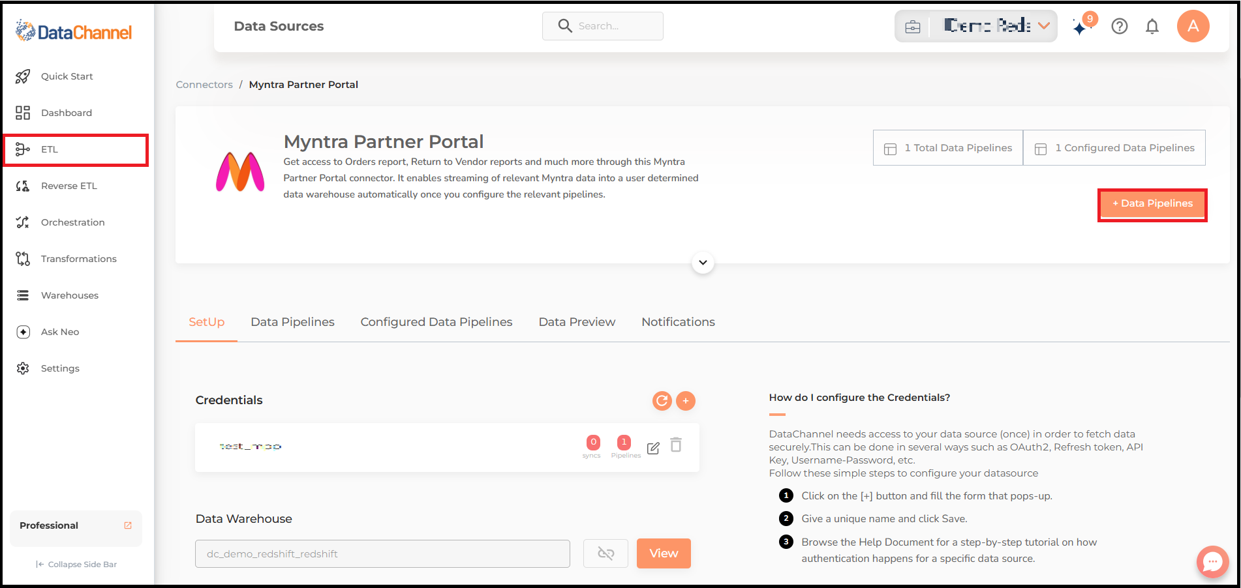1241x588 pixels.
Task: Open the Orchestration section
Action: point(72,222)
